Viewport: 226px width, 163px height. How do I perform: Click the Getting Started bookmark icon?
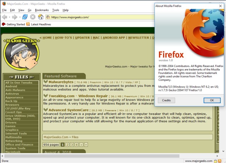(4, 24)
